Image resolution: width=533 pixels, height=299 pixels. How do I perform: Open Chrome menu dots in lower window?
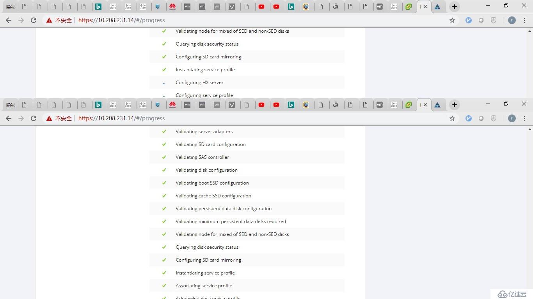[x=525, y=118]
